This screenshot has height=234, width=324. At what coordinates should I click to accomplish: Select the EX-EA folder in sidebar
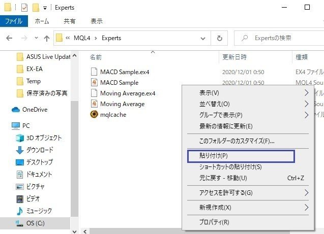[30, 69]
